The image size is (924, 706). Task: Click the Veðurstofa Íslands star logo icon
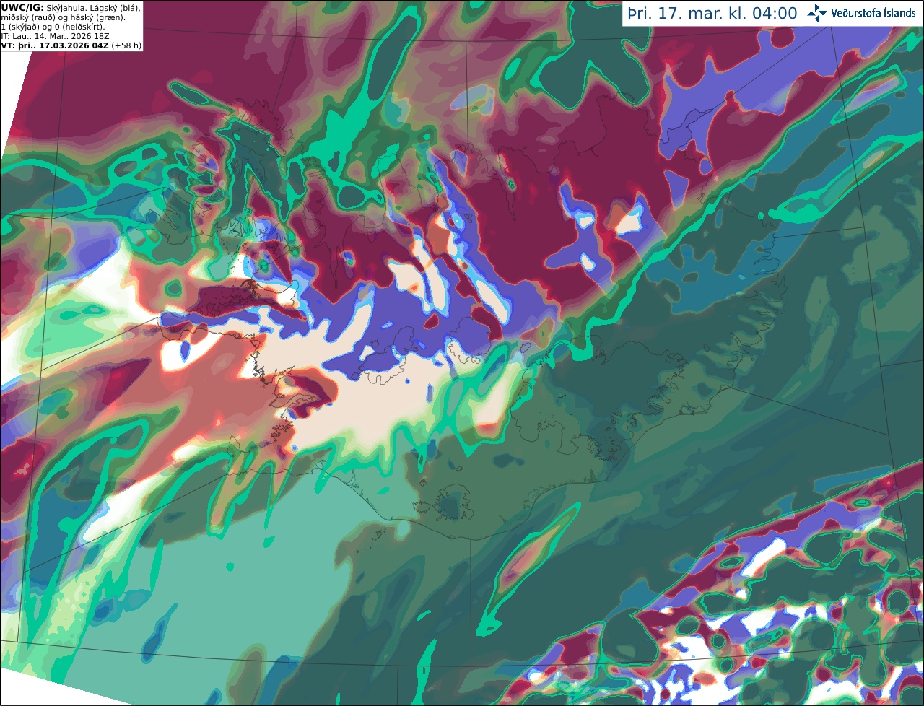coord(817,13)
